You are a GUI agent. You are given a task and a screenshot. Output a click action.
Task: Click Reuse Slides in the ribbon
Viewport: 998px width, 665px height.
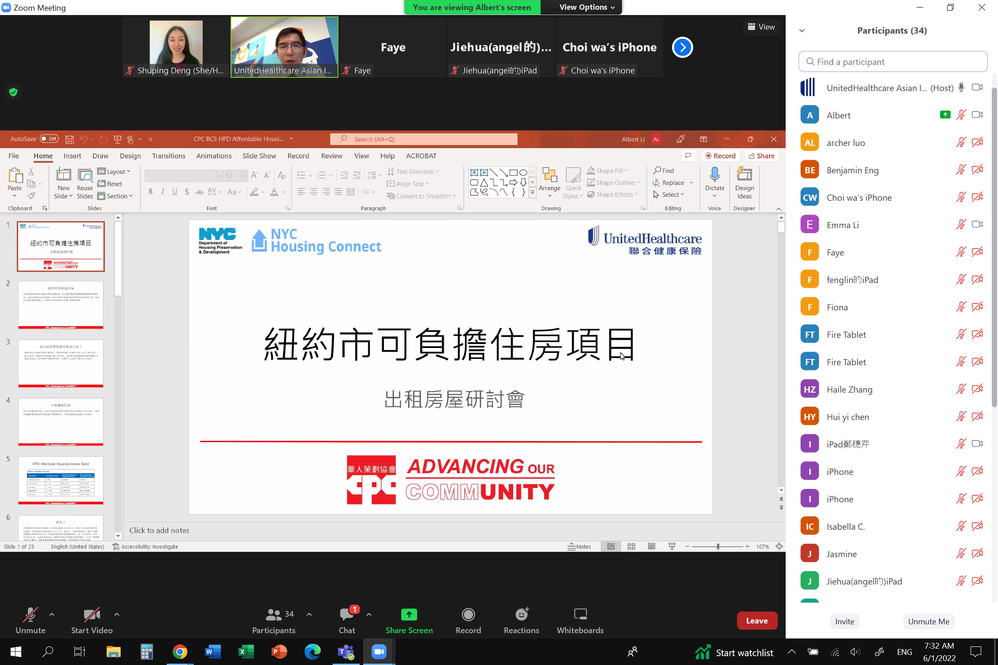84,184
